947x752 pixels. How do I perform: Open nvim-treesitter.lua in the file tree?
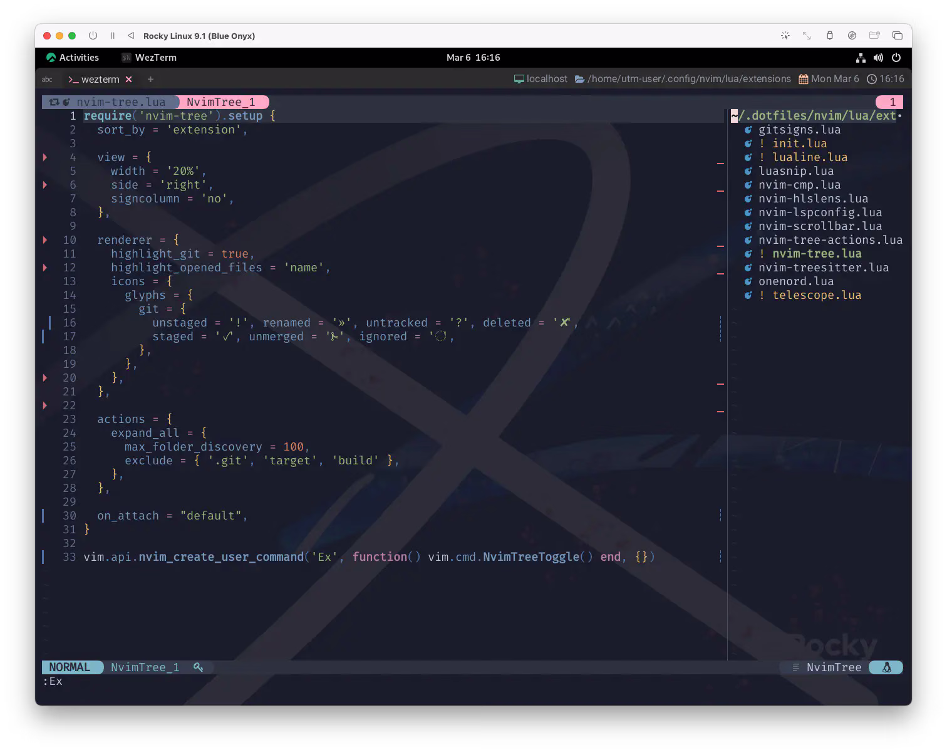824,268
